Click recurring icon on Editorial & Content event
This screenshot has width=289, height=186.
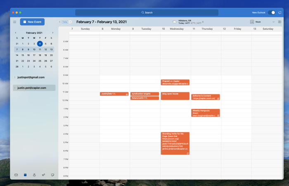click(x=218, y=99)
